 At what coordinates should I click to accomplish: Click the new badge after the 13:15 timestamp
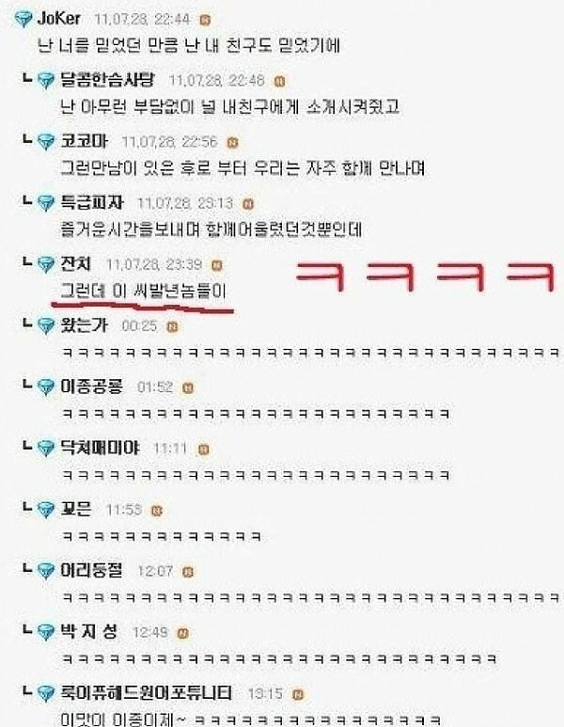[x=298, y=694]
